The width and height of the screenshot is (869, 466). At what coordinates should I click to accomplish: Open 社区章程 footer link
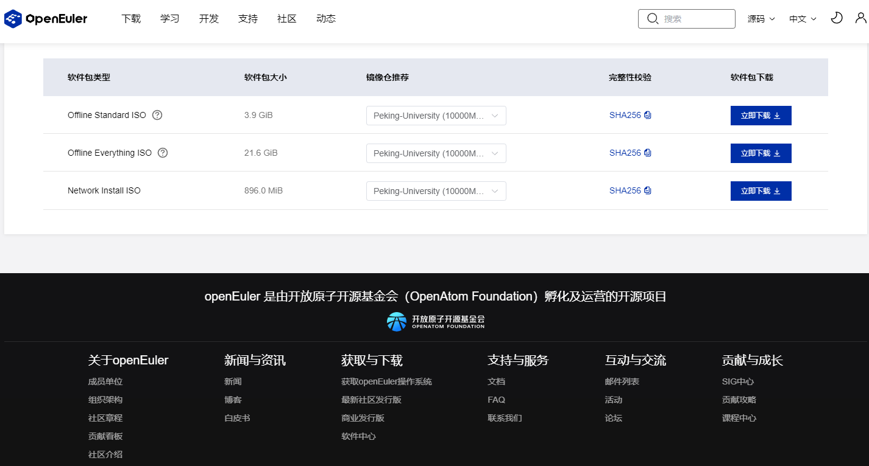point(105,418)
